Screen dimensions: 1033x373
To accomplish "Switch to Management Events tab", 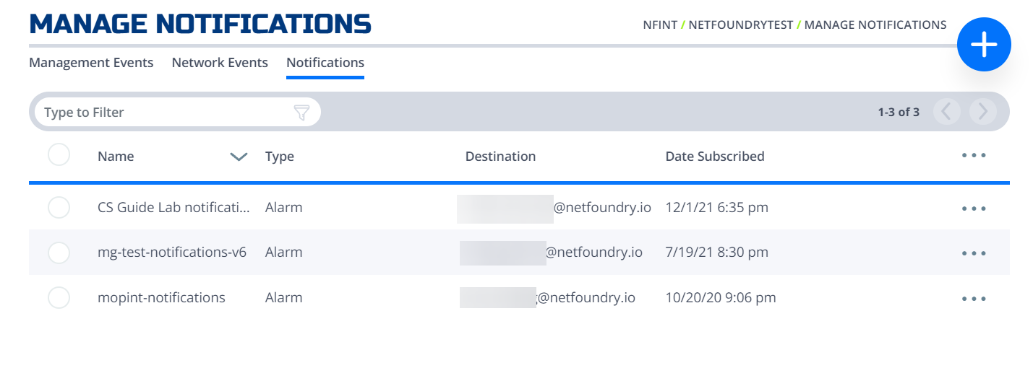I will [x=91, y=63].
